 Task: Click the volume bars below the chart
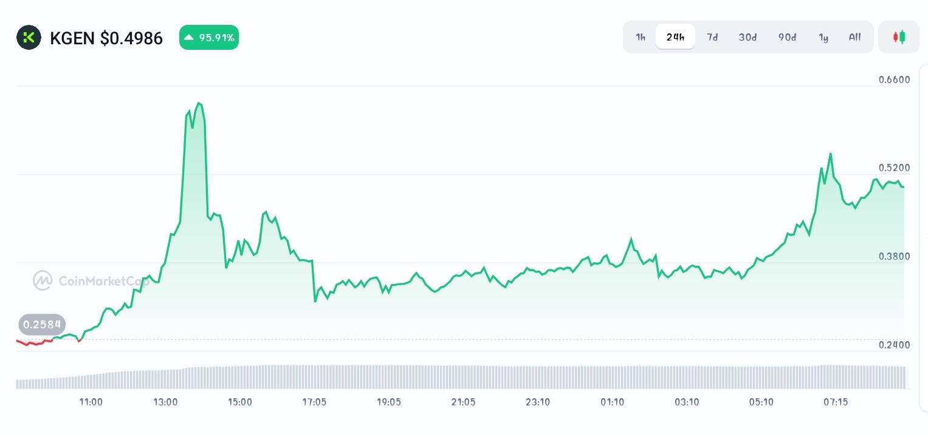click(x=461, y=377)
